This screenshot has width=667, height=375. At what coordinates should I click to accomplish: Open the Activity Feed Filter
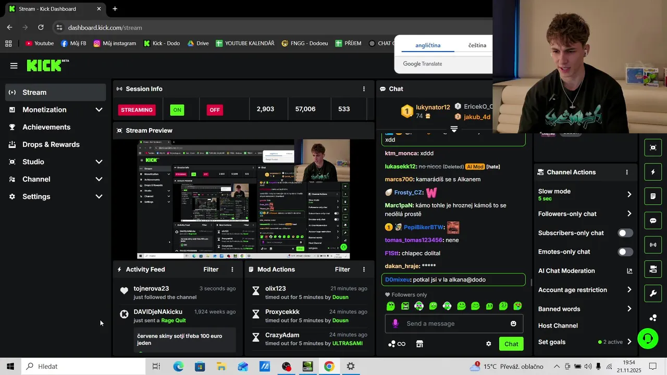(211, 269)
